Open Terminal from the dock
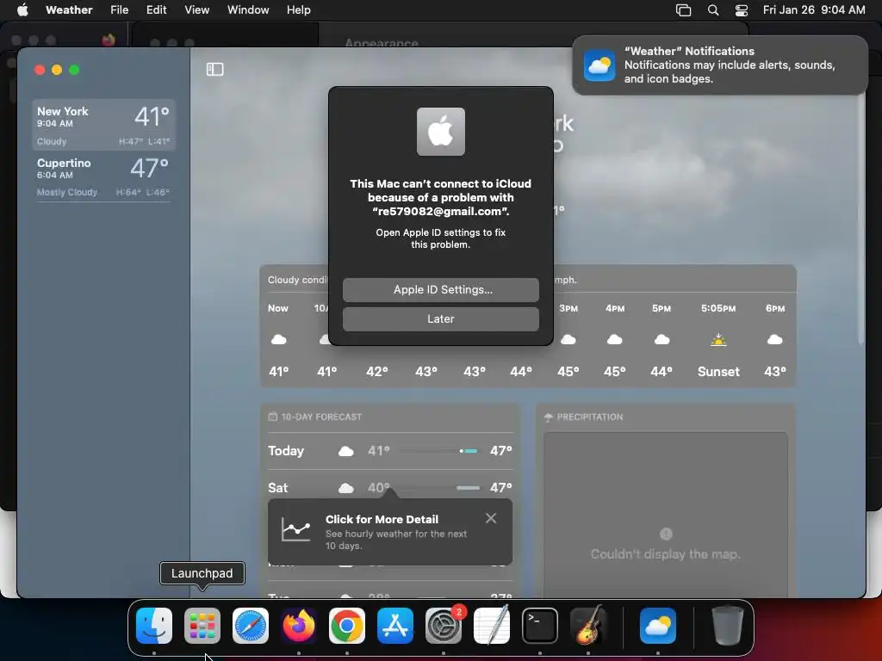This screenshot has height=661, width=882. [540, 626]
